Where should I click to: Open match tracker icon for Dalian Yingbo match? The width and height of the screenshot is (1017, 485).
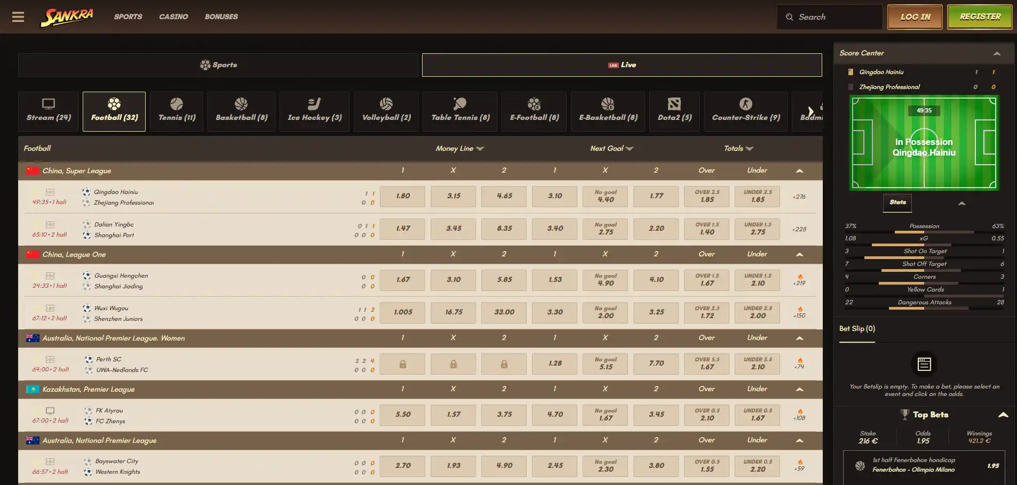(50, 224)
